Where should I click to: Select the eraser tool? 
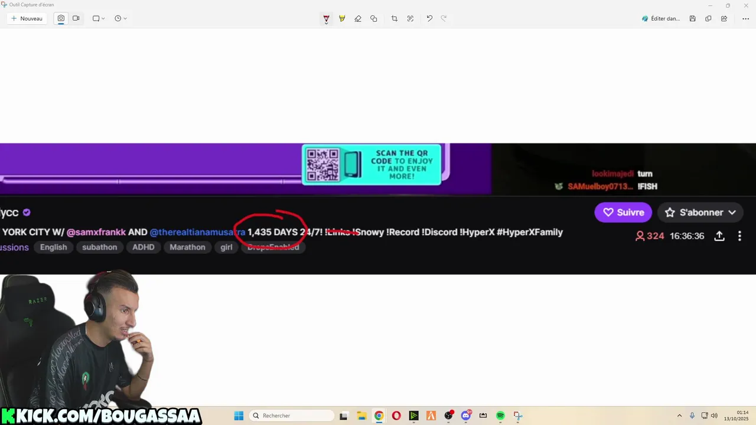pos(358,18)
